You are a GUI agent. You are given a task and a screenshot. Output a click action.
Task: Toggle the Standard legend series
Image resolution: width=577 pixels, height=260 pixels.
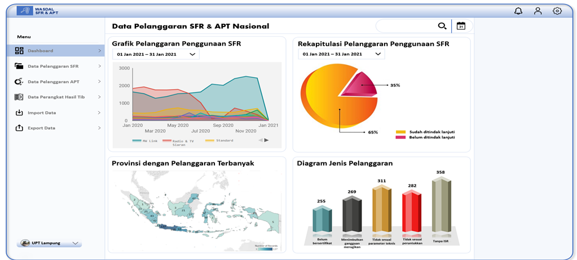219,140
